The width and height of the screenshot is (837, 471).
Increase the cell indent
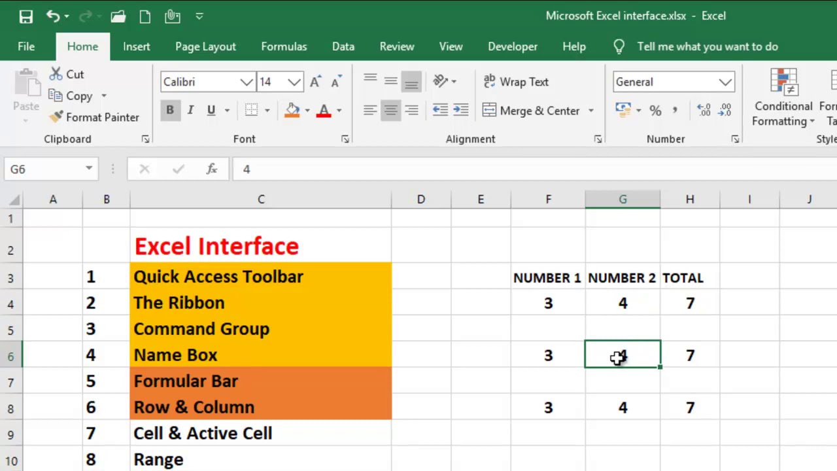461,111
